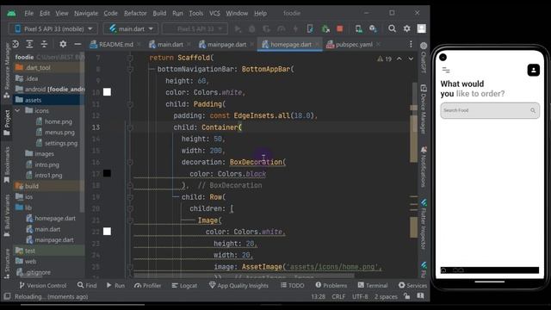The image size is (551, 310).
Task: Click the Android Studio logo icon
Action: pos(11,13)
